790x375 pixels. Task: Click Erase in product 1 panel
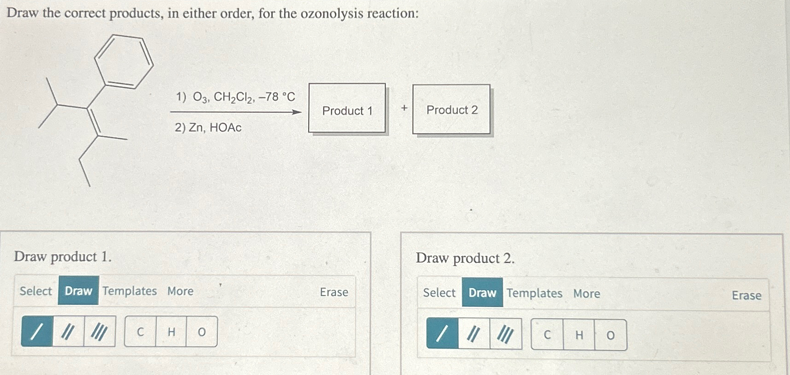tap(334, 291)
